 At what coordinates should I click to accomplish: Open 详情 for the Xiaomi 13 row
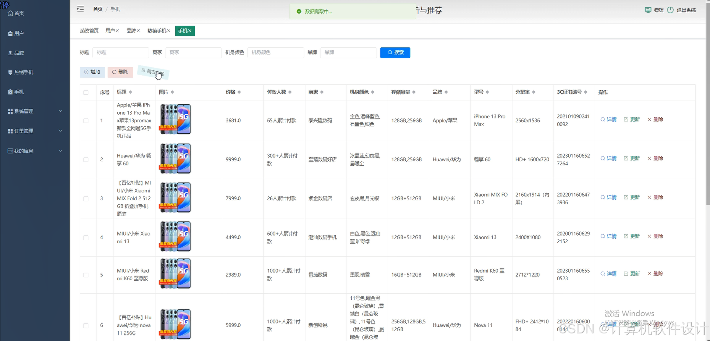pyautogui.click(x=608, y=236)
